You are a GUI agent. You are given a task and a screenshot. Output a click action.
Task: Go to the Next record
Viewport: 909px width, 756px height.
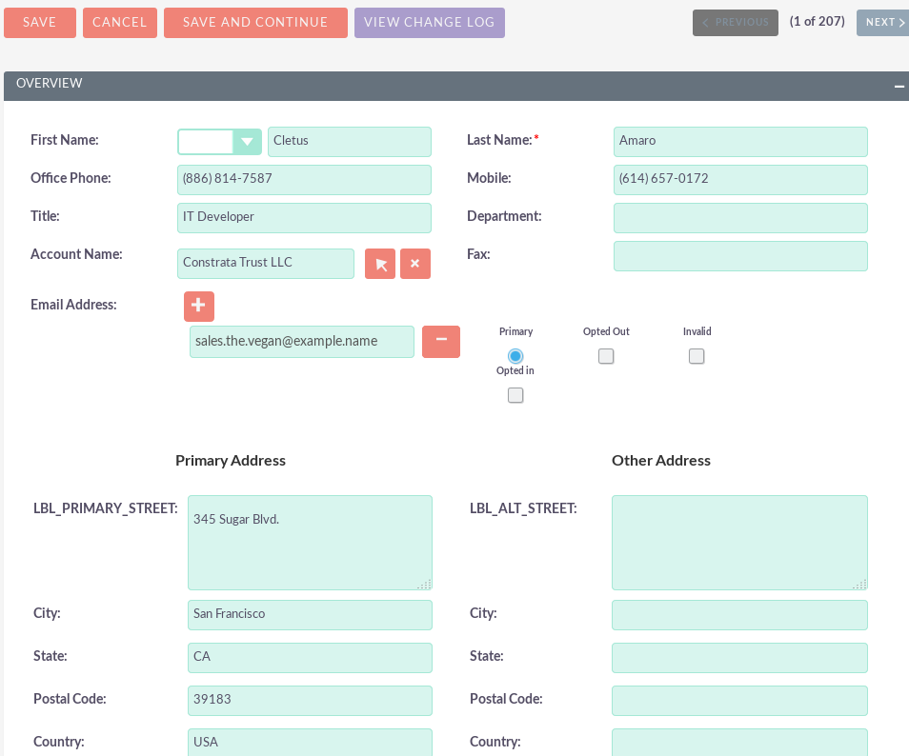point(882,22)
